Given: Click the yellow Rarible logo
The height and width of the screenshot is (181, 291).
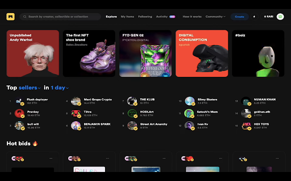Looking at the screenshot, I should (10, 17).
